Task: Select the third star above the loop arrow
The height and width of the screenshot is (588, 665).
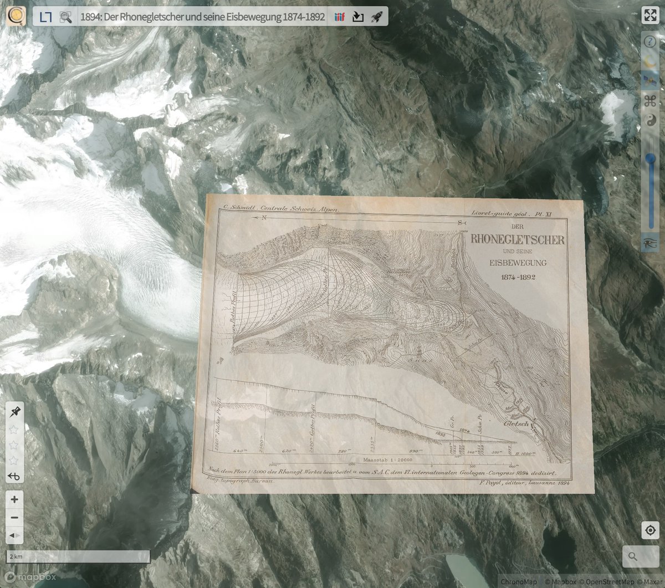Action: 14,460
